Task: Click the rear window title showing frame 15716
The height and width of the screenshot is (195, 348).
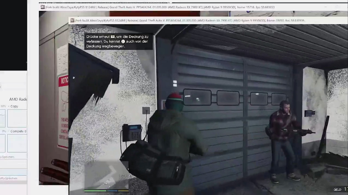Action: [160, 7]
